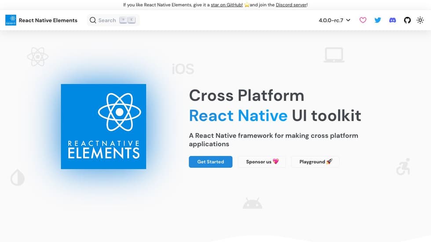
Task: Click the React Native Elements navbar title
Action: coord(48,20)
